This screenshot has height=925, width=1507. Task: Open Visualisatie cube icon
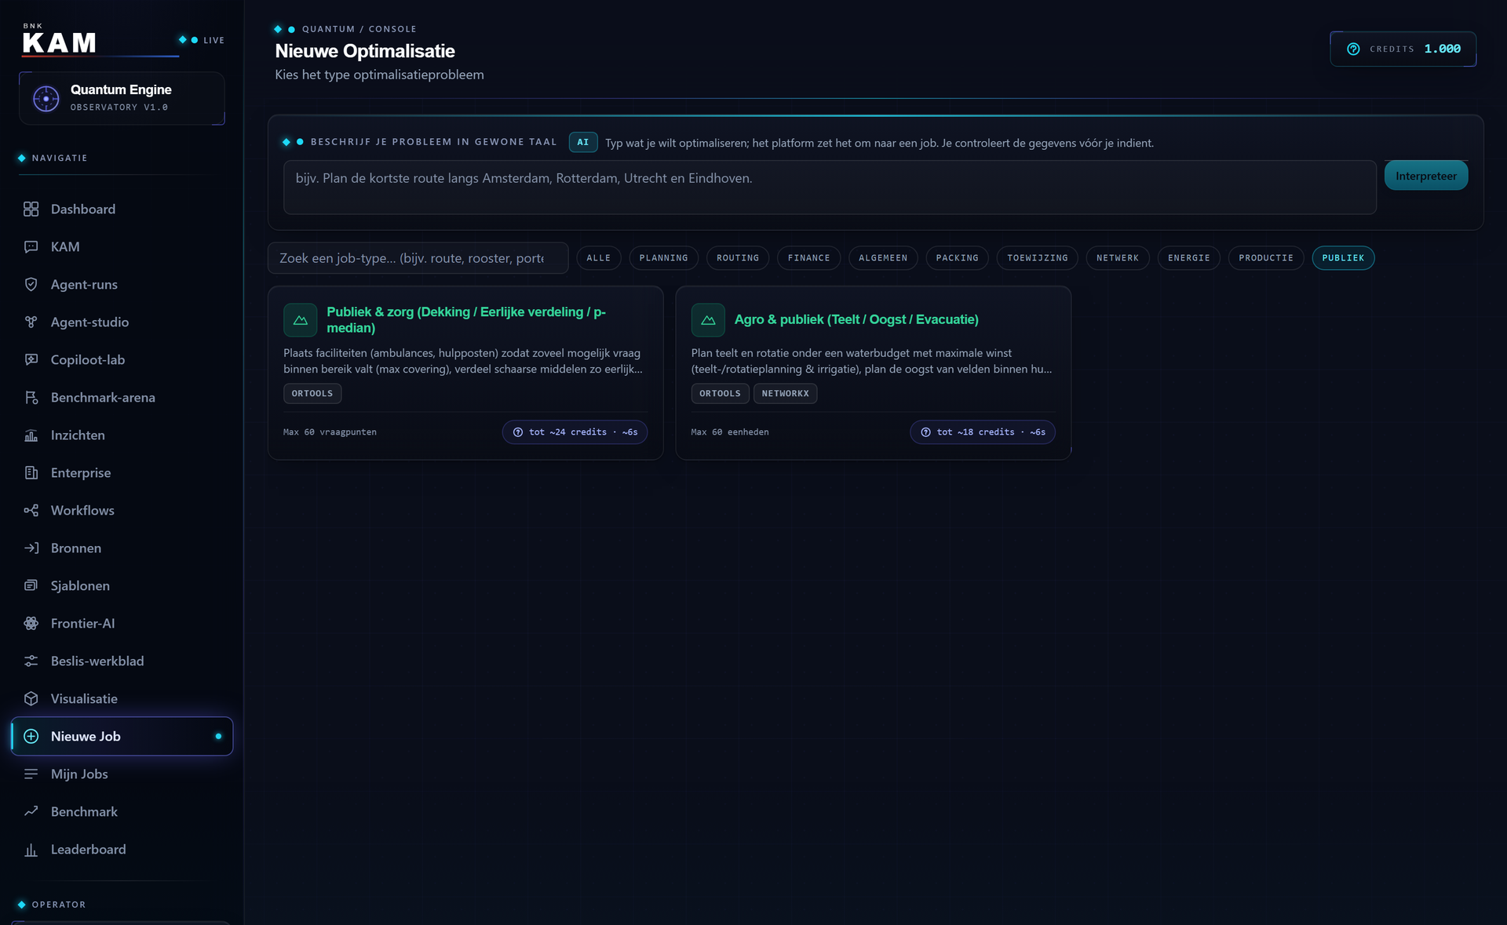tap(31, 698)
